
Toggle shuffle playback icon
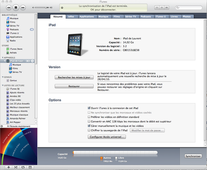[16, 167]
